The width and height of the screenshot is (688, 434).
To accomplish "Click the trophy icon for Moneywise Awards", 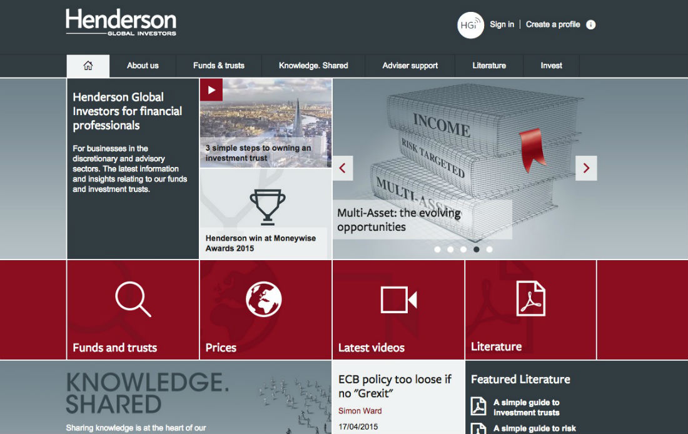I will (x=267, y=208).
